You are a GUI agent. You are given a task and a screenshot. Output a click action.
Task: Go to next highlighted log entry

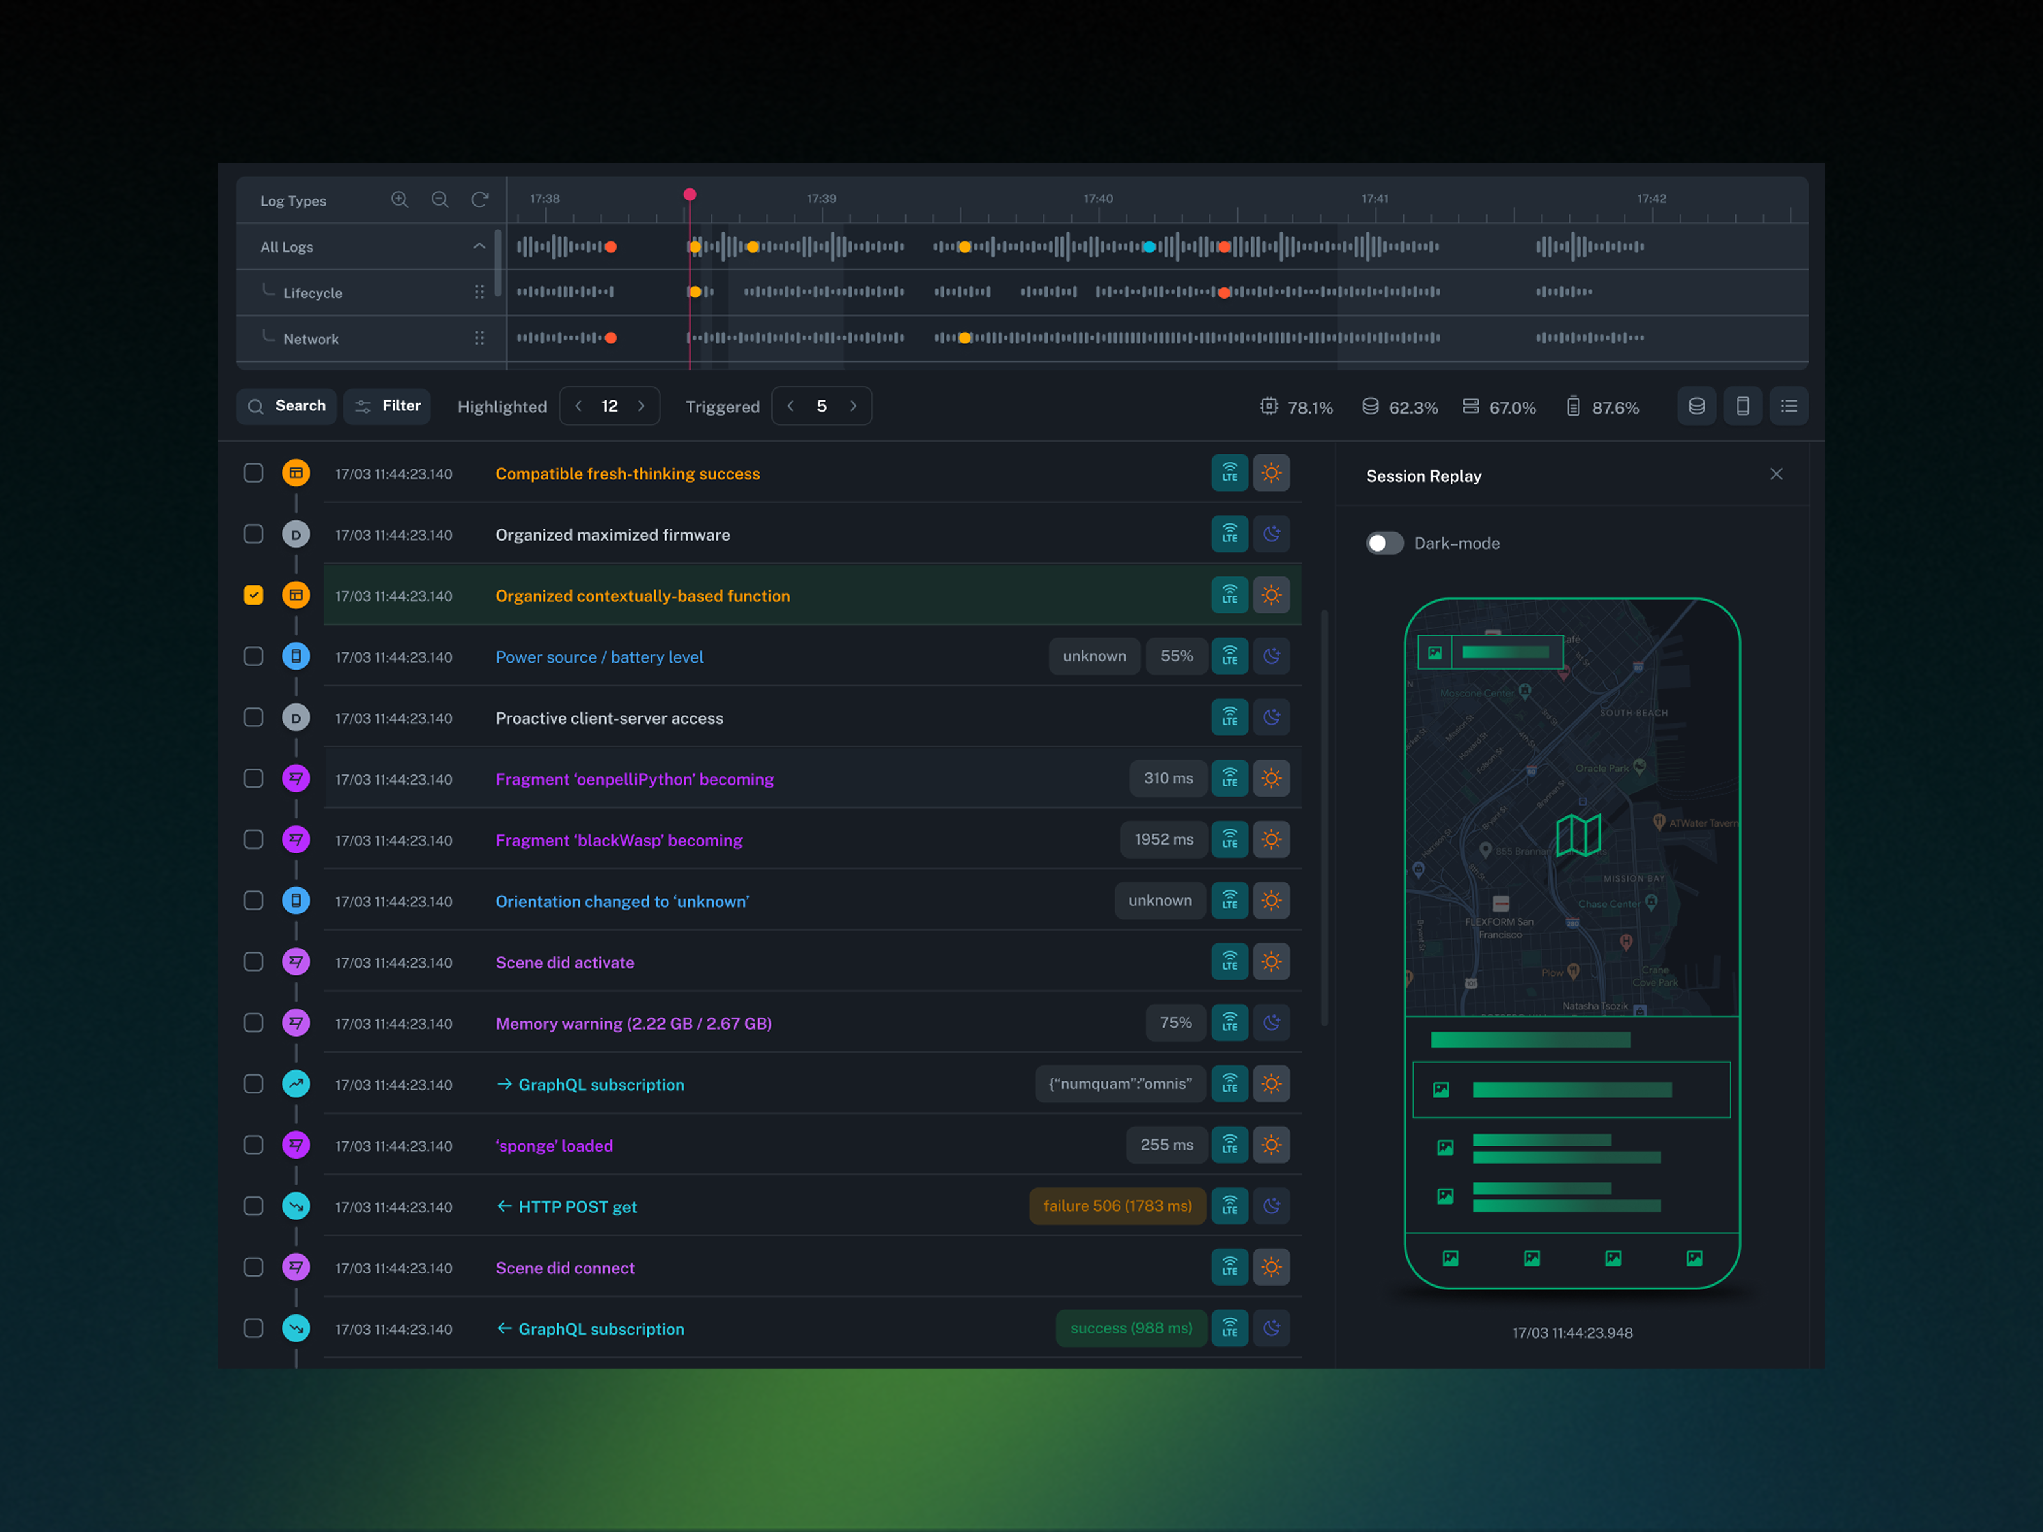[x=641, y=407]
